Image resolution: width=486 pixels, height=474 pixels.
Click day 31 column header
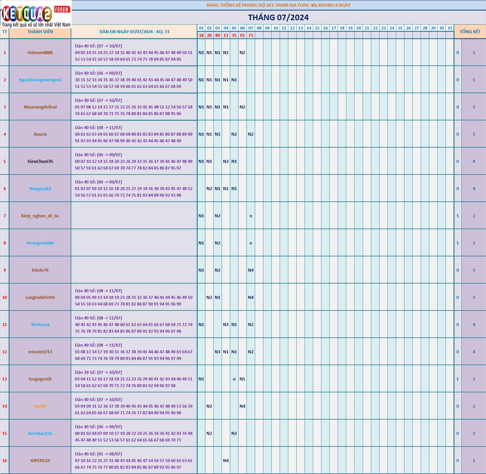[x=450, y=28]
